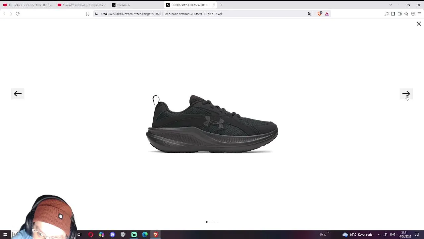Open the Windows Start menu
Screen dimensions: 424x239
click(5, 235)
